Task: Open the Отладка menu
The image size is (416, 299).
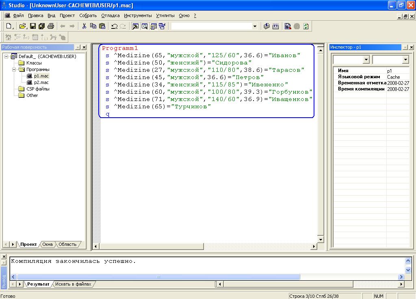Action: point(110,16)
